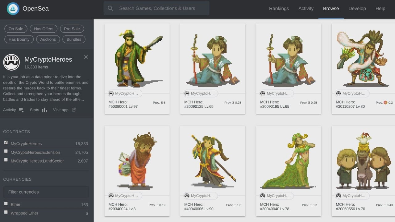This screenshot has width=395, height=222.
Task: Toggle the Pre-Sale filter chip
Action: point(72,29)
